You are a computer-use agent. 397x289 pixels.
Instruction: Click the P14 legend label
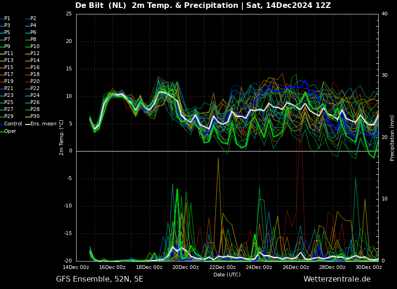tap(35, 61)
